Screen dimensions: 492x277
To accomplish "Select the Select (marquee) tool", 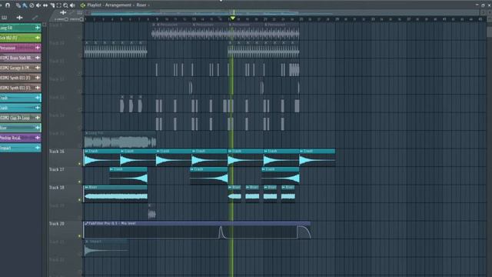I will (x=58, y=5).
